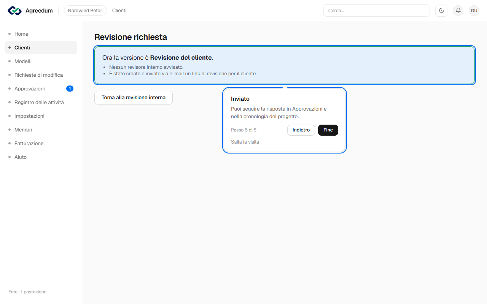
Task: Open the Nordwind Retail workspace selector
Action: coord(85,11)
